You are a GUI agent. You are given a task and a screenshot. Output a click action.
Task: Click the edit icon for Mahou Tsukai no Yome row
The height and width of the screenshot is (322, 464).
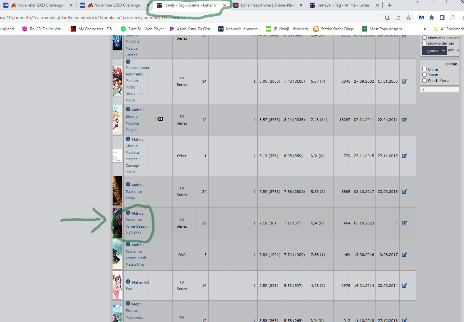pyautogui.click(x=404, y=192)
